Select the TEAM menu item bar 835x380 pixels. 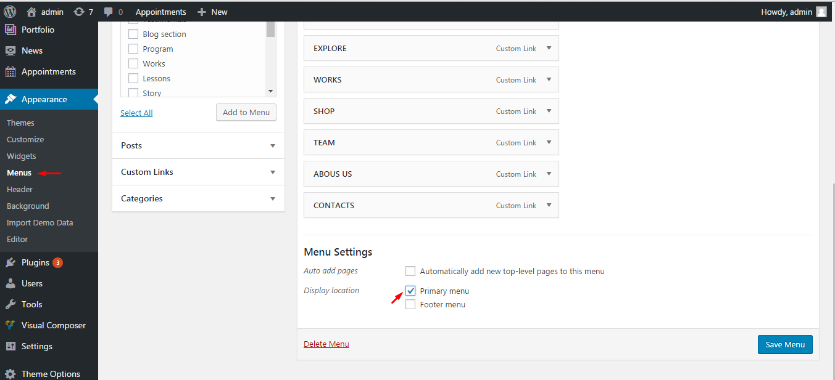[431, 142]
